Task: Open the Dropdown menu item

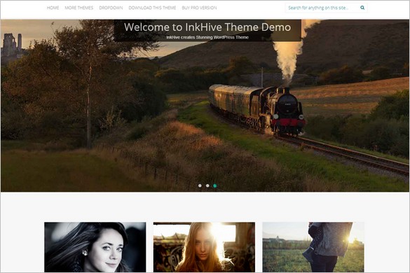Action: [x=111, y=8]
